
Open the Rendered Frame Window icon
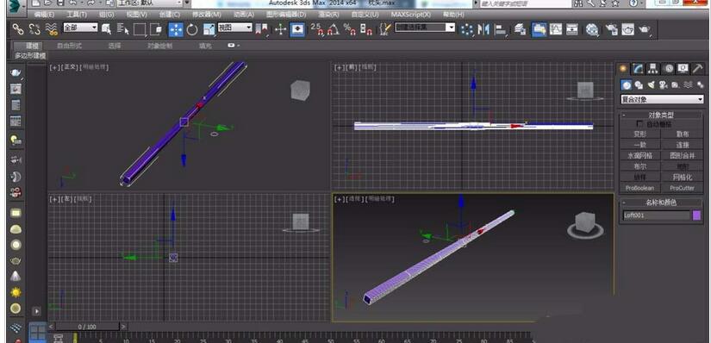pyautogui.click(x=628, y=30)
